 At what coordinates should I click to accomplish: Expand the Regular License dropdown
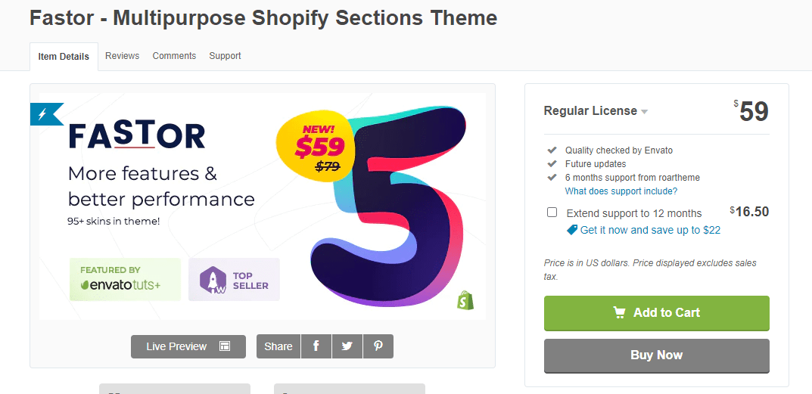pos(645,112)
